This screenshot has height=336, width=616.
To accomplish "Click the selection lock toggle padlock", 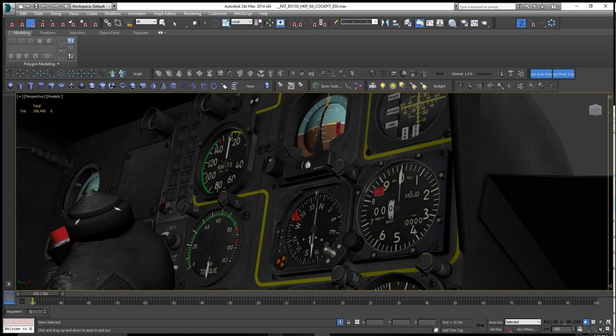I will (x=349, y=322).
